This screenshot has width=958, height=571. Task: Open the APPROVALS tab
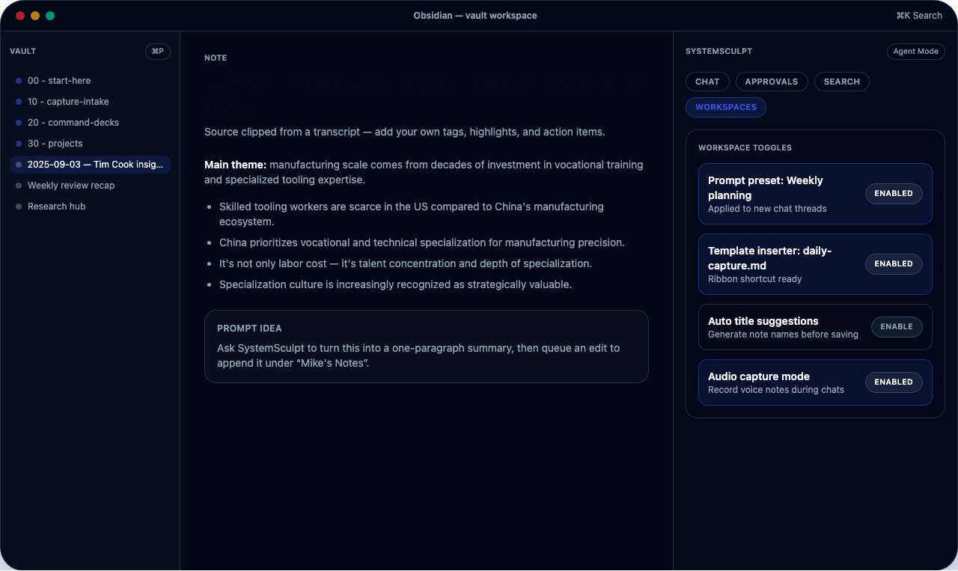point(772,82)
